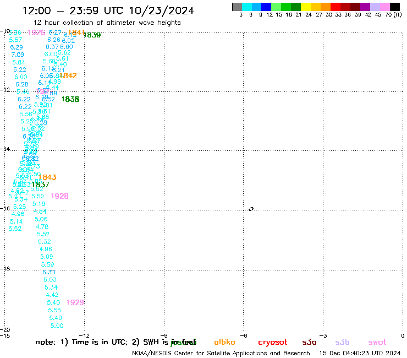Click the wave height value 5.09
Screen dimensions: 407x358
pyautogui.click(x=46, y=257)
